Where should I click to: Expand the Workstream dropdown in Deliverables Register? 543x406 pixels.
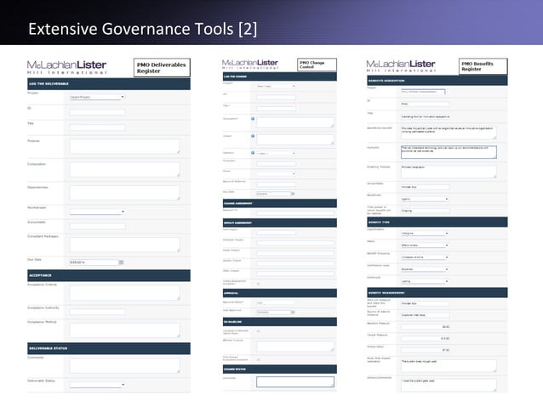97,211
